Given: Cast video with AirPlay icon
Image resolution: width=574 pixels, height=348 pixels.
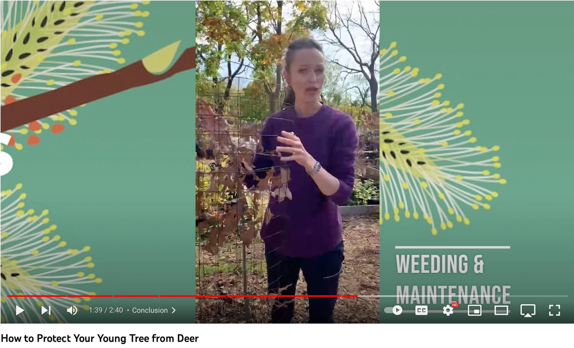Looking at the screenshot, I should click(x=528, y=310).
